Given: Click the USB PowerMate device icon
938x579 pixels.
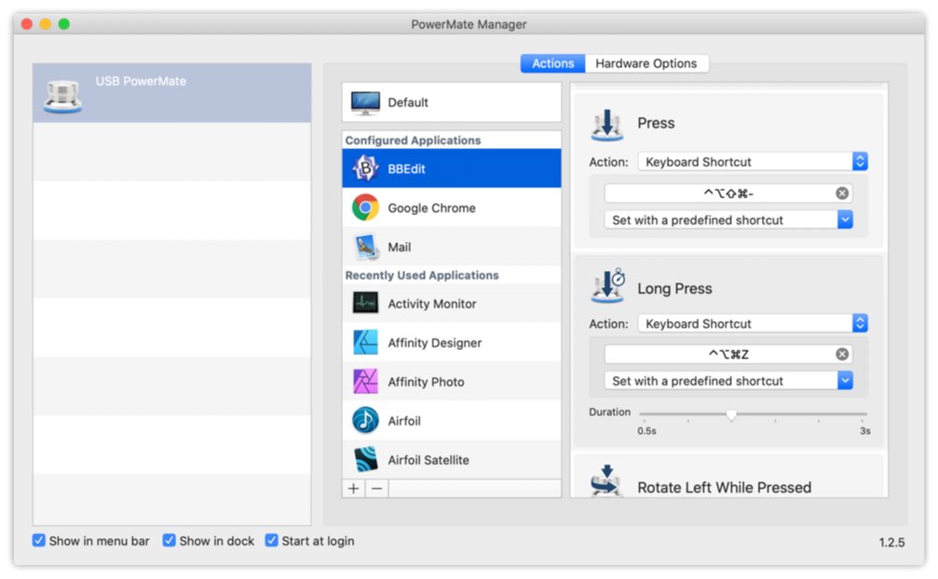Looking at the screenshot, I should point(62,96).
